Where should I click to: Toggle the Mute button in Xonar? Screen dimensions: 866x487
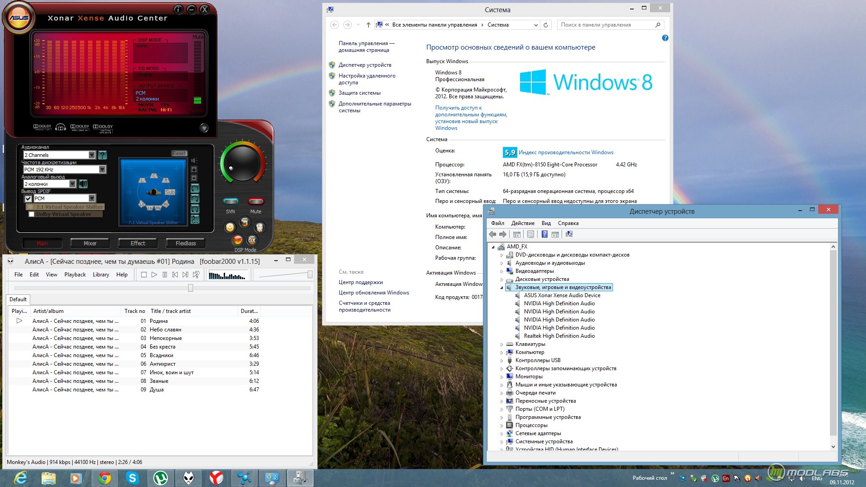tap(256, 202)
